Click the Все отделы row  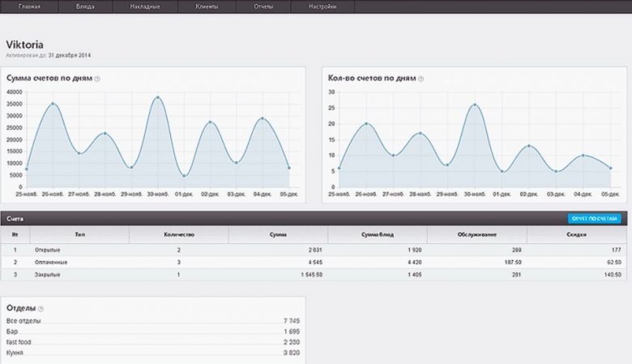(153, 321)
